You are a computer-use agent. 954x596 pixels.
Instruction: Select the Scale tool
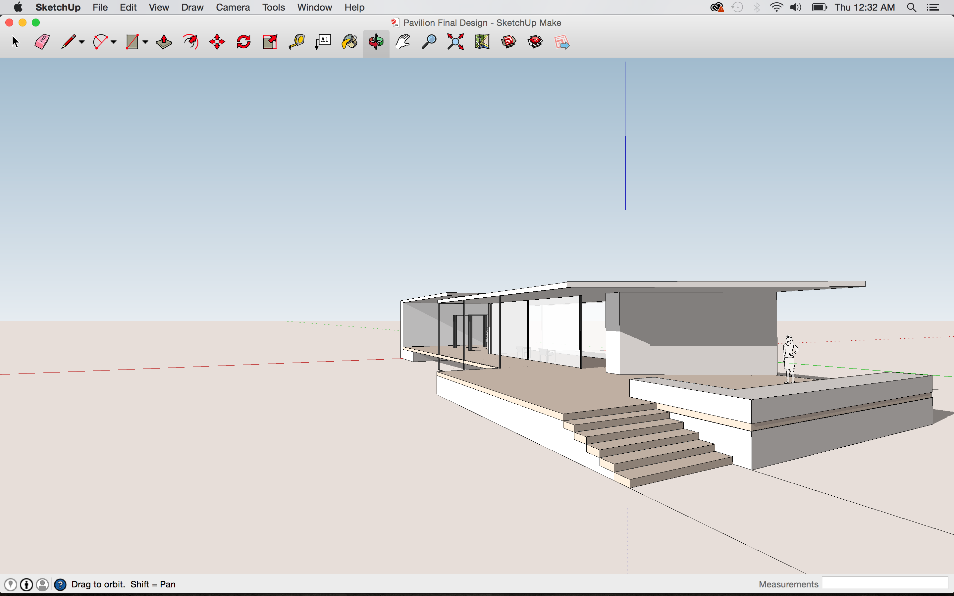point(270,41)
